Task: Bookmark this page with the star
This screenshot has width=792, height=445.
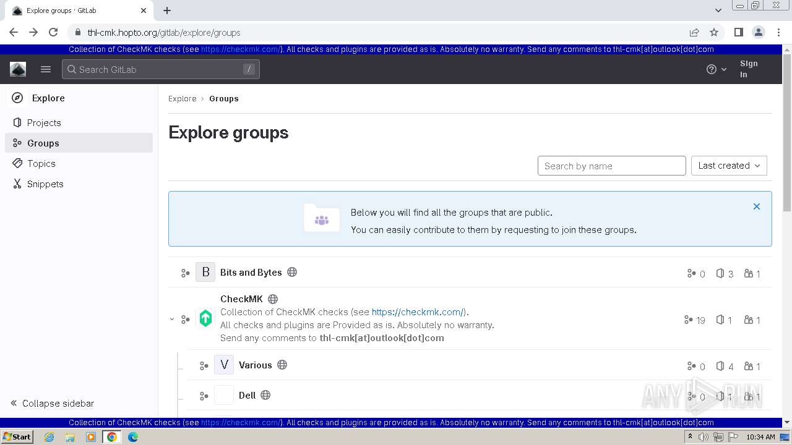Action: coord(714,32)
